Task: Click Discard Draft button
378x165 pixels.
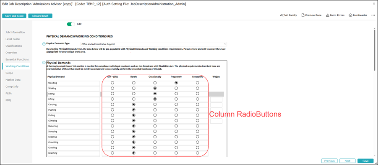Action: click(x=40, y=16)
